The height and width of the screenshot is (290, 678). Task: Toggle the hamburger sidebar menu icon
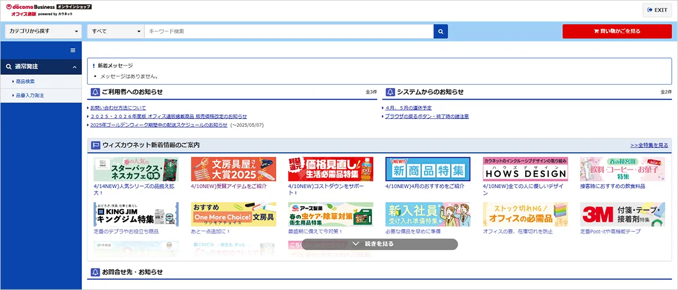[73, 50]
